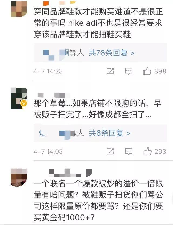Share the 4-7 14:23 comment
Viewport: 173px width, 225px height.
110,71
